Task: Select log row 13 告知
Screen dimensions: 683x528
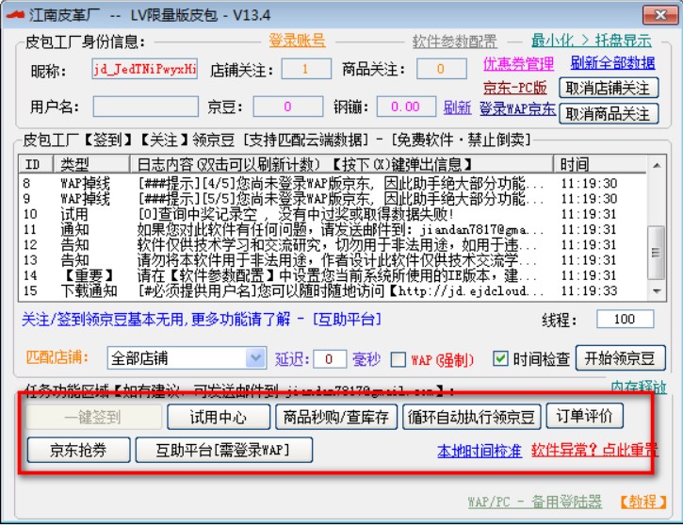Action: pyautogui.click(x=333, y=260)
